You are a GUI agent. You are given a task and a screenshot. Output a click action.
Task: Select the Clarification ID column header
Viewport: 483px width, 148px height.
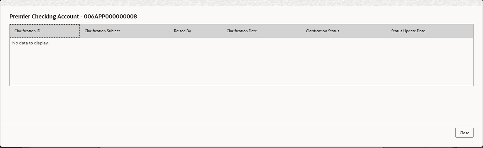[x=27, y=31]
